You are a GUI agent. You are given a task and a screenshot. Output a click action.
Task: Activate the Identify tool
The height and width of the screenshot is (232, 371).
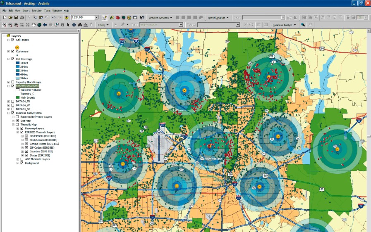(74, 25)
